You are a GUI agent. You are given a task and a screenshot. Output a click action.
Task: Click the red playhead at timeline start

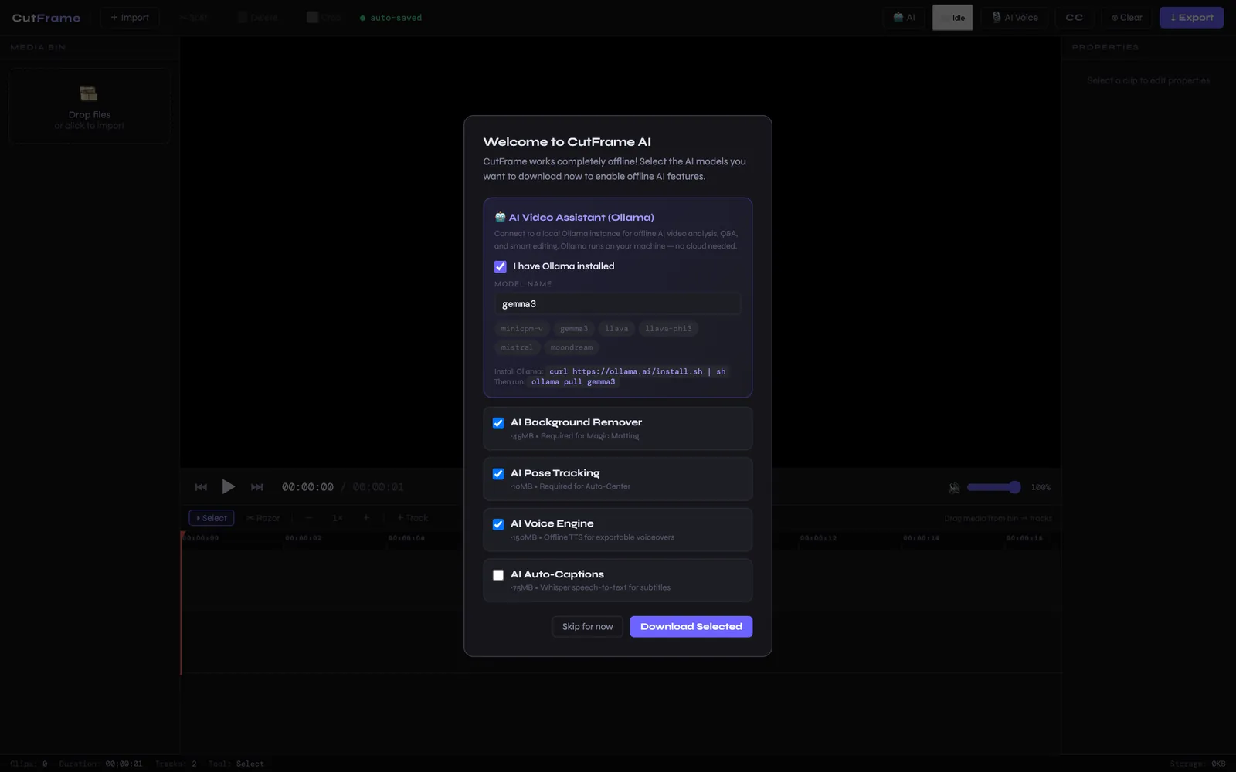pos(182,602)
